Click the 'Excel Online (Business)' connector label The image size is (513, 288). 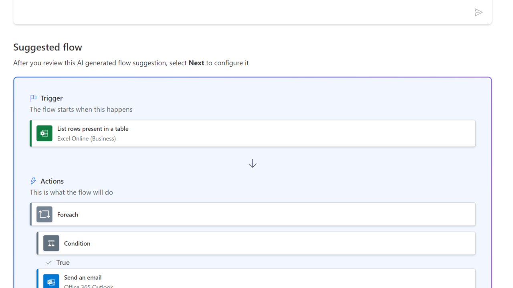(x=86, y=139)
